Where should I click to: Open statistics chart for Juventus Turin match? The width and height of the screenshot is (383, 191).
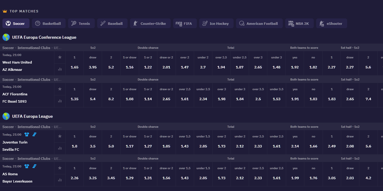60,148
